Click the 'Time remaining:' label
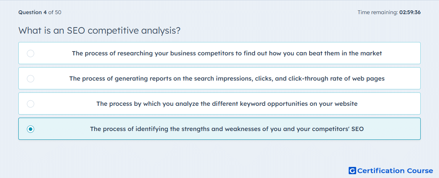Image resolution: width=439 pixels, height=178 pixels. (x=378, y=12)
